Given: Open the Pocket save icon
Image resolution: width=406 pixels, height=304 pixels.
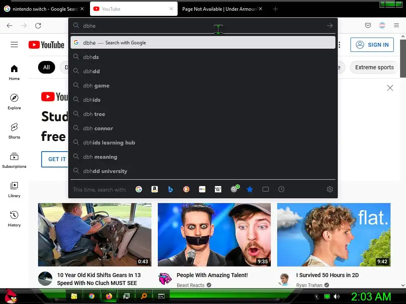Looking at the screenshot, I should tap(368, 25).
